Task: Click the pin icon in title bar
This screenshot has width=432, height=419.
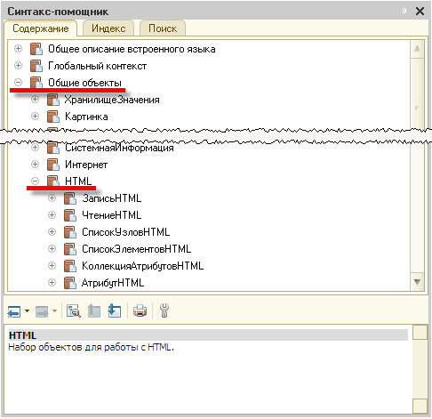Action: pos(404,12)
